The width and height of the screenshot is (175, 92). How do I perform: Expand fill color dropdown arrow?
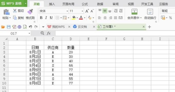(77, 18)
